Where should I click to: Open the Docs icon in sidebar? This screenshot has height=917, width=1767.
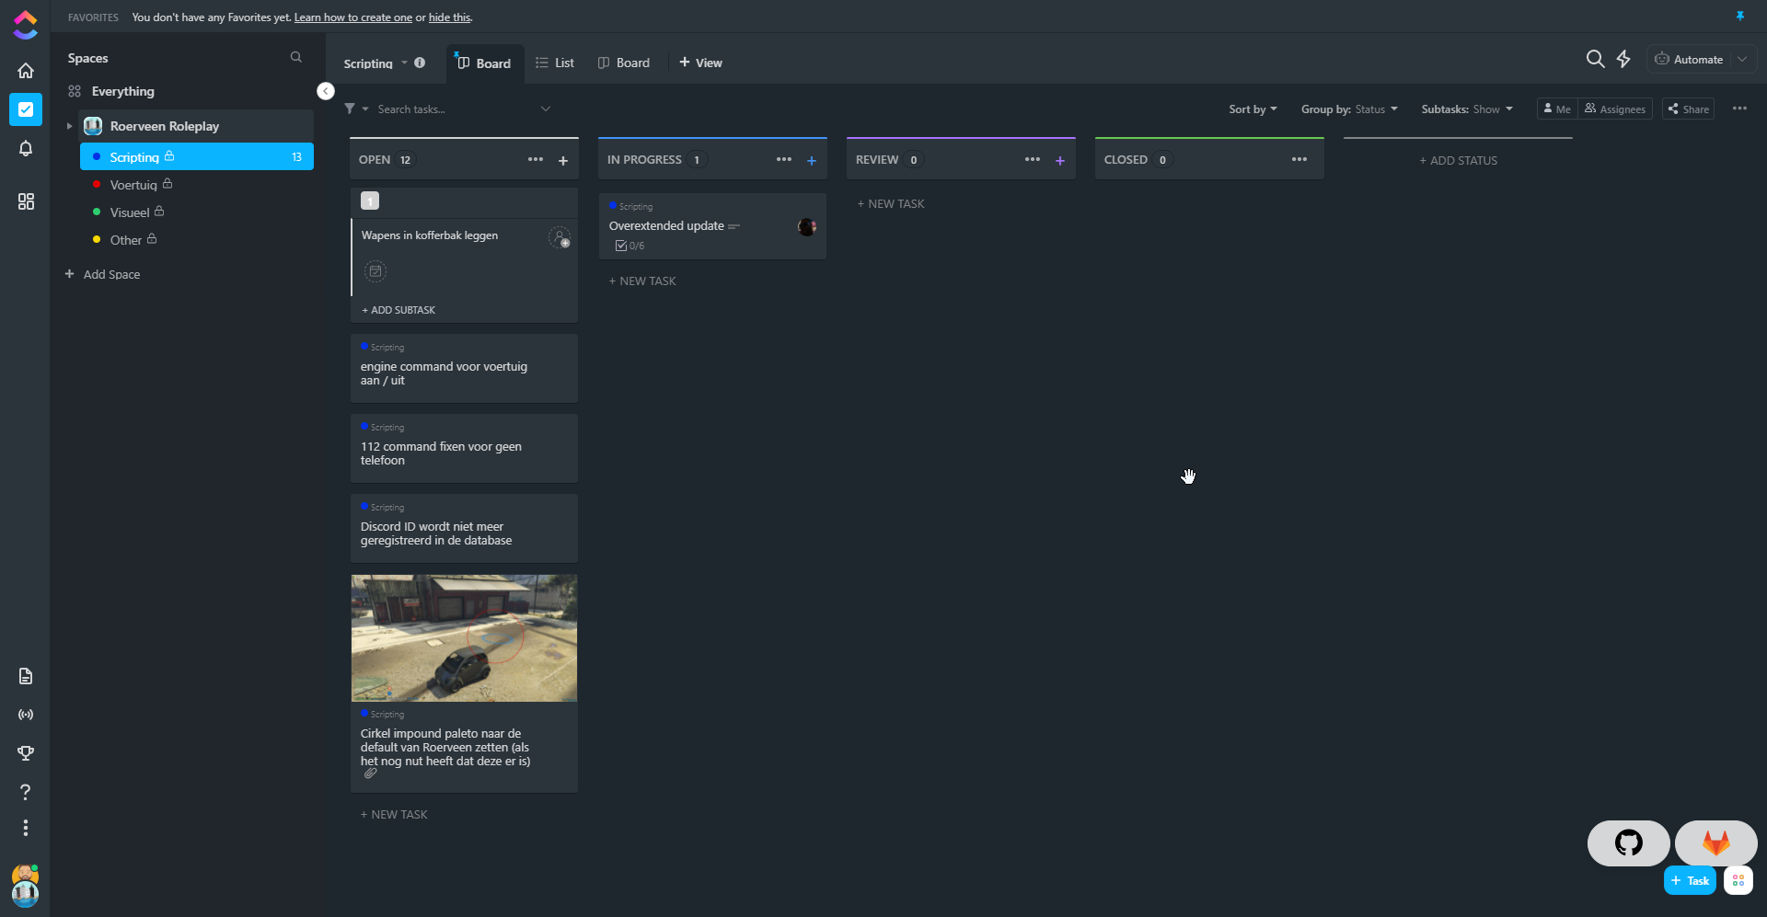26,677
